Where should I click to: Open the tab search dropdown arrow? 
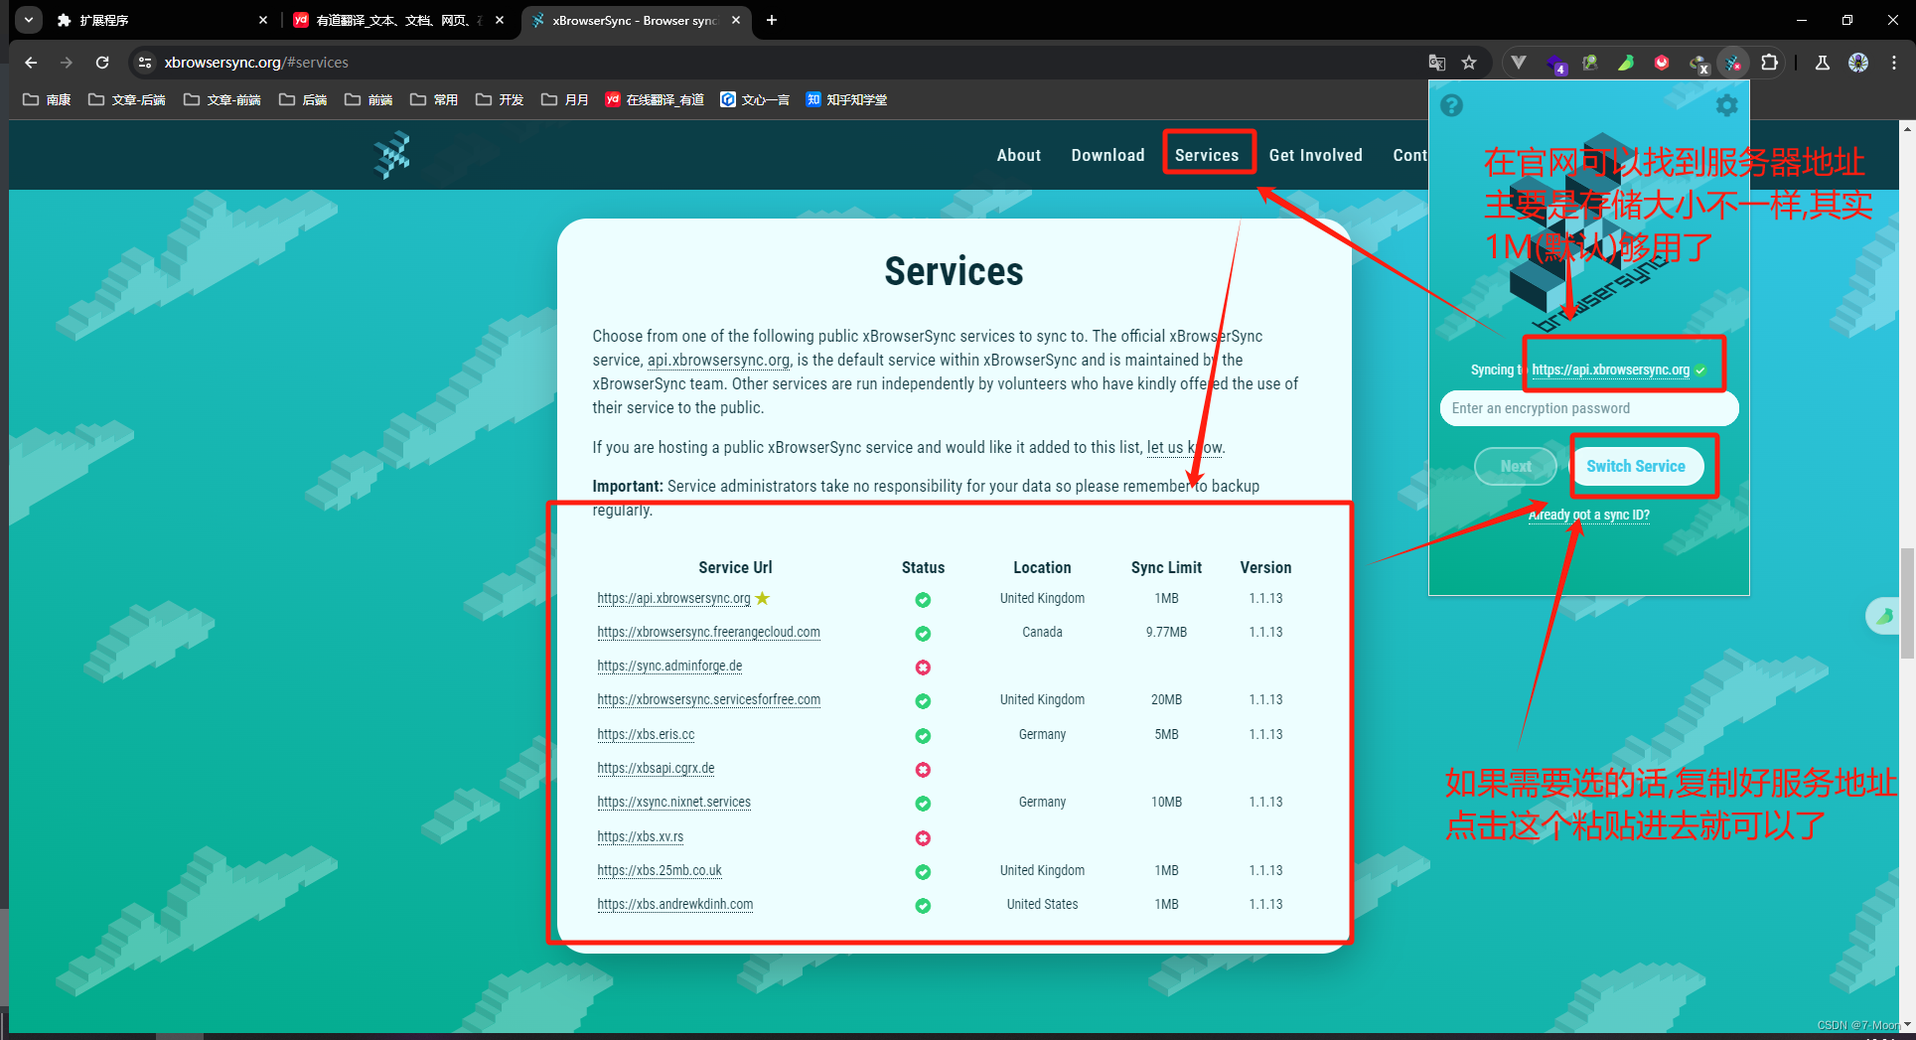(29, 20)
